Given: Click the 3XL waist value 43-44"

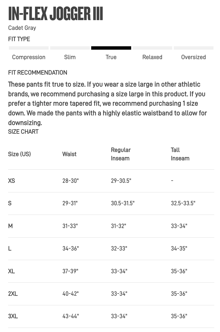Looking at the screenshot, I should (71, 316).
